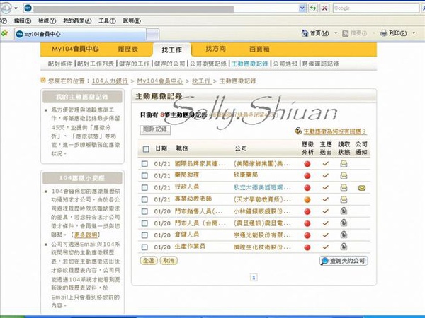This screenshot has height=318, width=425.
Task: Open the 藥局助理 job title link
Action: 187,175
